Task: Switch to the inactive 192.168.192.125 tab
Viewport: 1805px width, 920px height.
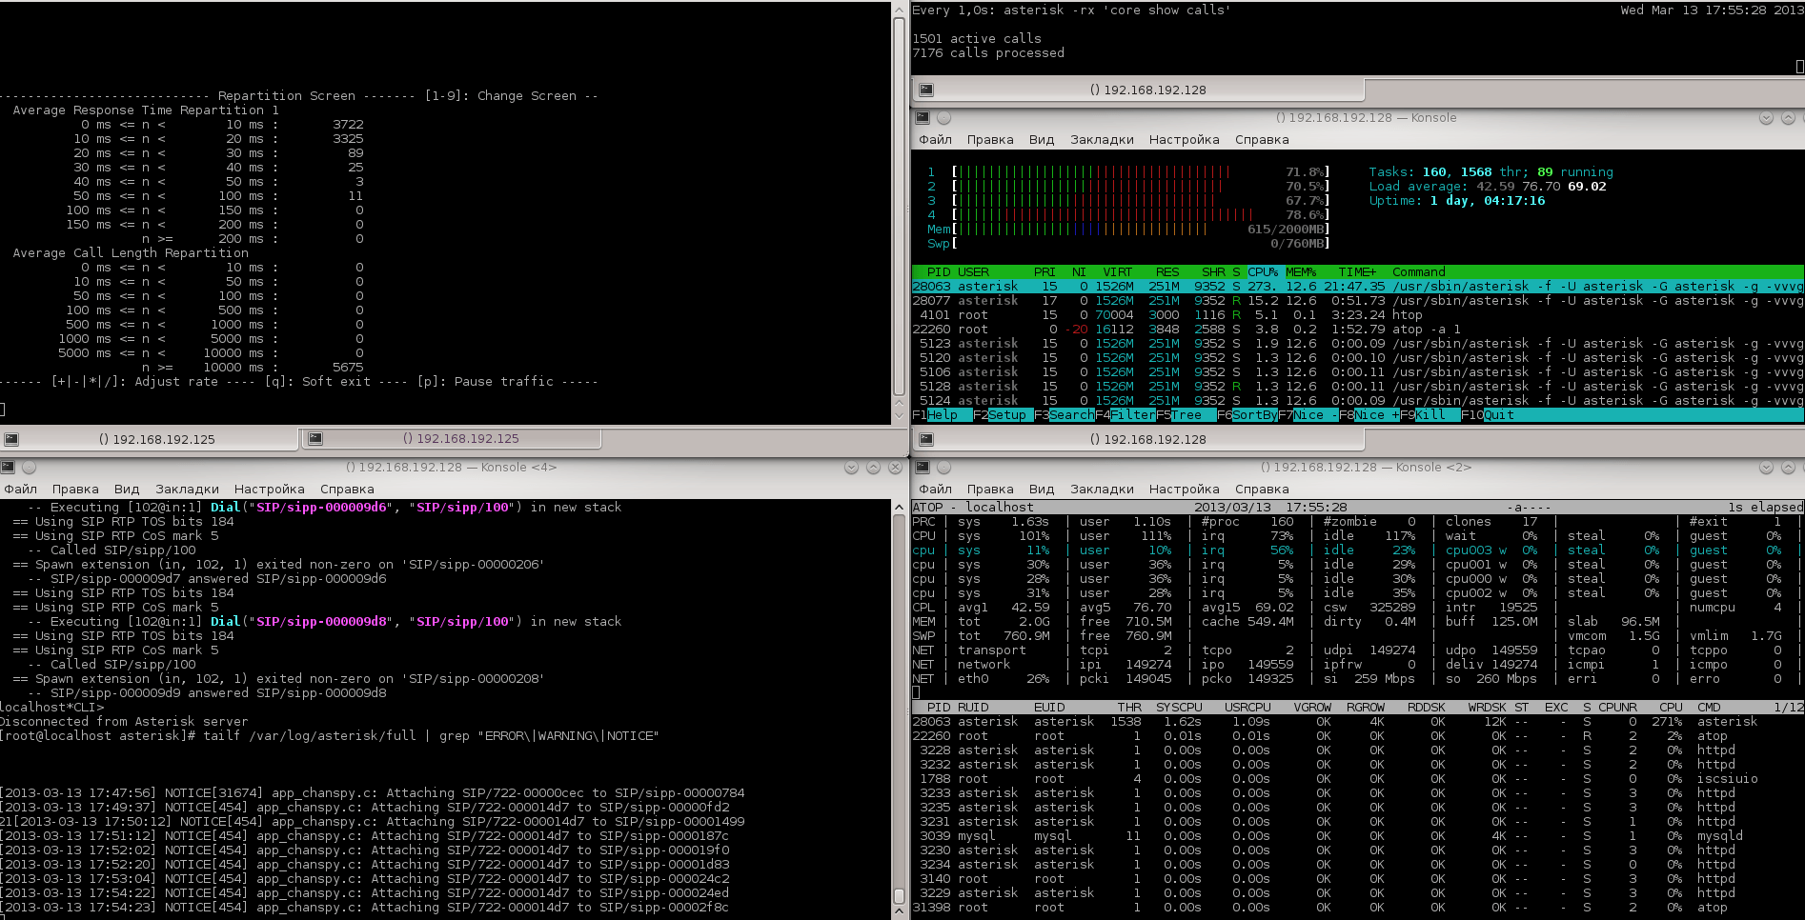Action: click(x=460, y=439)
